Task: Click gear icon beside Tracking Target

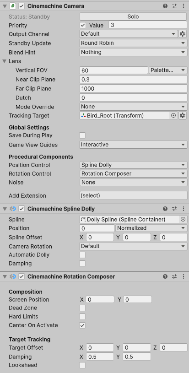Action: [x=182, y=116]
